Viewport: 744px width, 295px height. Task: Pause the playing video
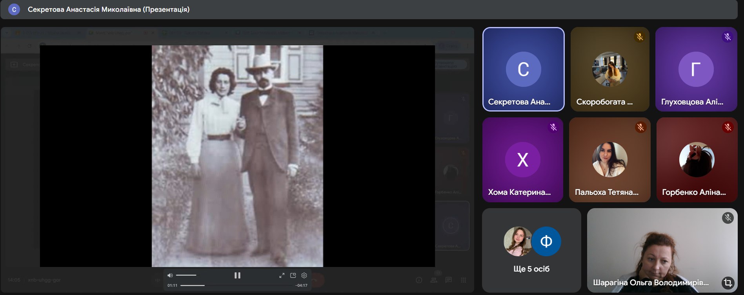click(x=237, y=275)
